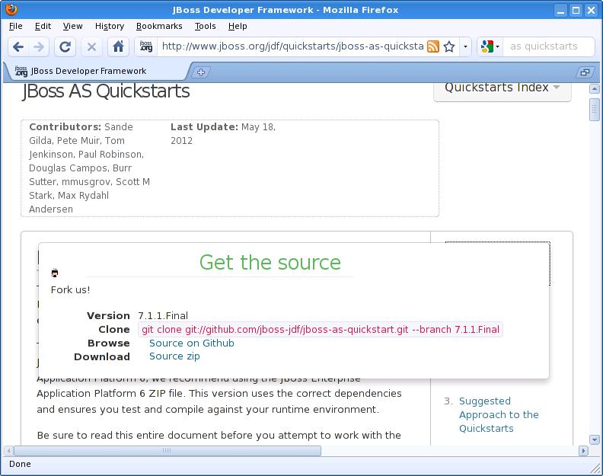The image size is (603, 476).
Task: Click the 'Done' status bar text
Action: click(20, 464)
